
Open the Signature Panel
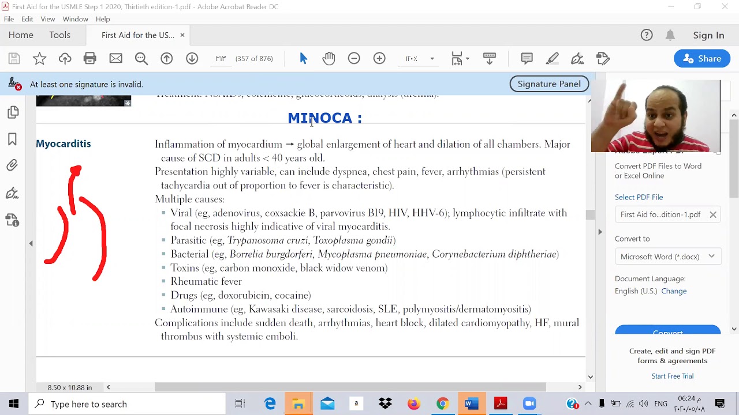point(549,84)
